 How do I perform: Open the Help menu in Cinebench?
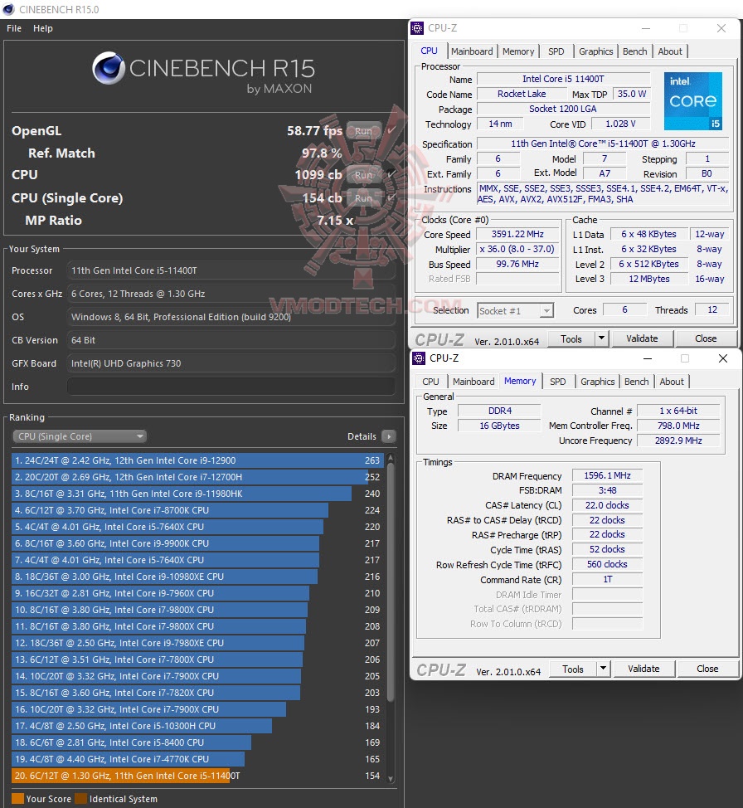43,28
